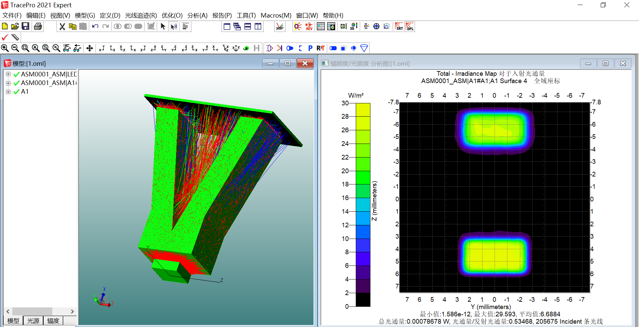Maximize the 模型:[1.oml] window

(288, 63)
